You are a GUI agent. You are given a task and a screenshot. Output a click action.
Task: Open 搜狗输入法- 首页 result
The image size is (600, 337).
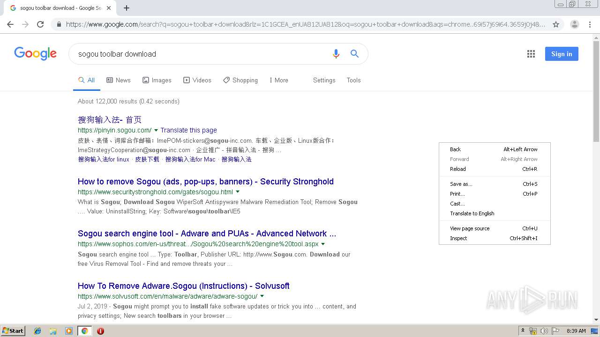coord(110,120)
